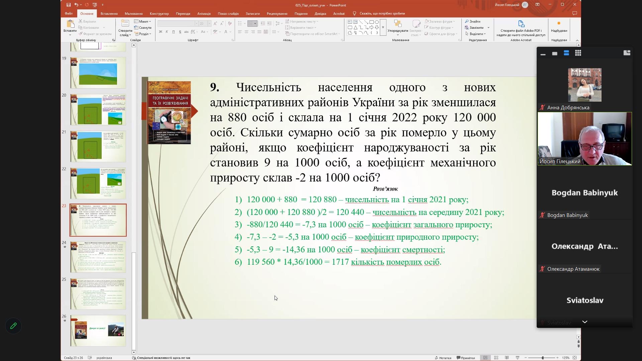This screenshot has height=361, width=642.
Task: Click the zoom slider in status bar
Action: [542, 358]
